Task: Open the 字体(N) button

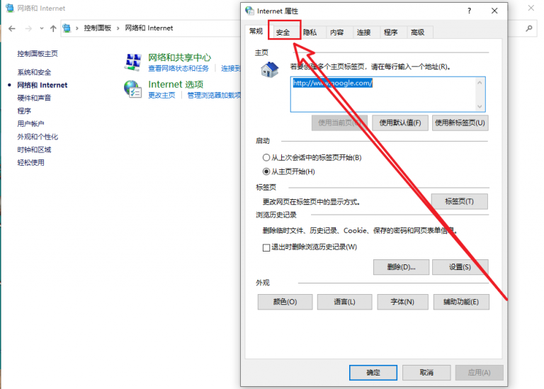Action: pos(402,302)
